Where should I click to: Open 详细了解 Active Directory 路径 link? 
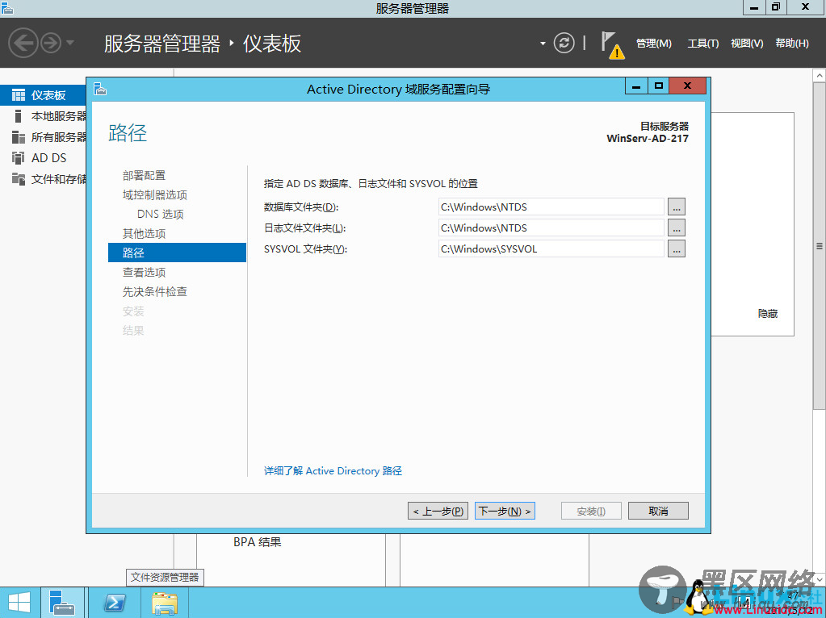click(333, 470)
